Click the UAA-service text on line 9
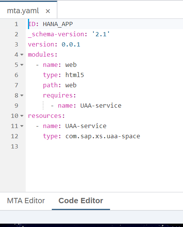Viewport: 183px width, 227px height. click(101, 106)
